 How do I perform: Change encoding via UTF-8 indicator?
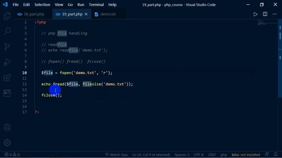(x=199, y=154)
